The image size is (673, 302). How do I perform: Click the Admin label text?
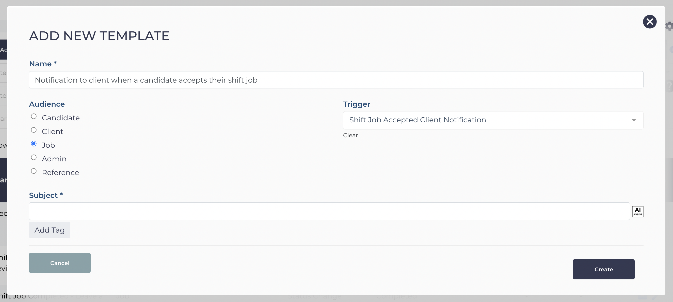click(54, 159)
